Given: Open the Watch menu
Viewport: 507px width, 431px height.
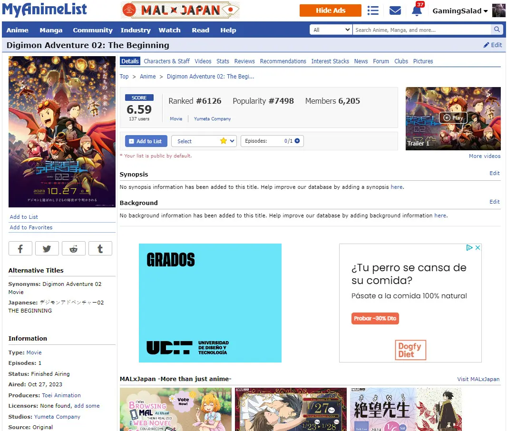Looking at the screenshot, I should pyautogui.click(x=169, y=30).
